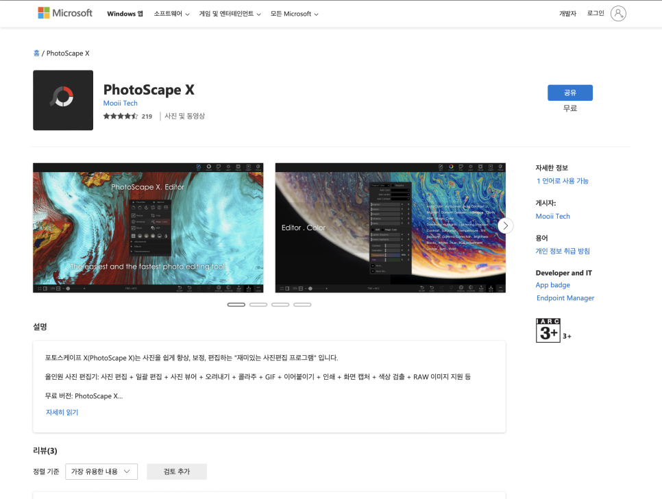This screenshot has height=499, width=662.
Task: Open the App badge link
Action: coord(552,285)
